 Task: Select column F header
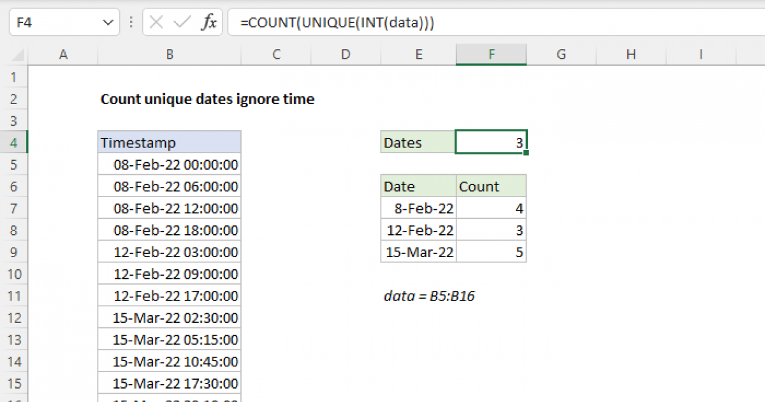(x=491, y=54)
